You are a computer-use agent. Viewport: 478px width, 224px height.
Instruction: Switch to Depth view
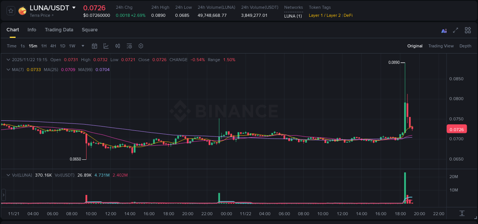pos(465,46)
